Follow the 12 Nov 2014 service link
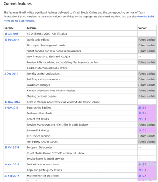The image size is (158, 182). click(12, 102)
